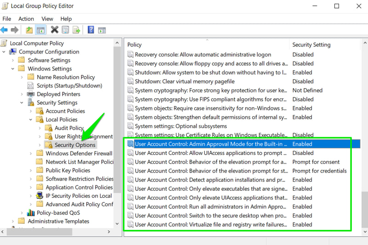Click the Back arrow toolbar icon
This screenshot has width=368, height=245.
(4, 30)
